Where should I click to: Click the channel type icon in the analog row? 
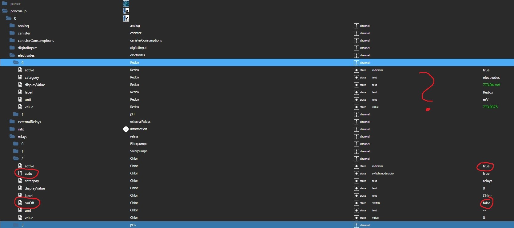click(356, 26)
